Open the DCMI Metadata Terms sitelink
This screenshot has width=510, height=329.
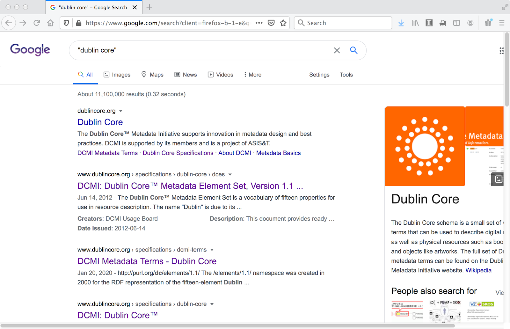[x=107, y=153]
